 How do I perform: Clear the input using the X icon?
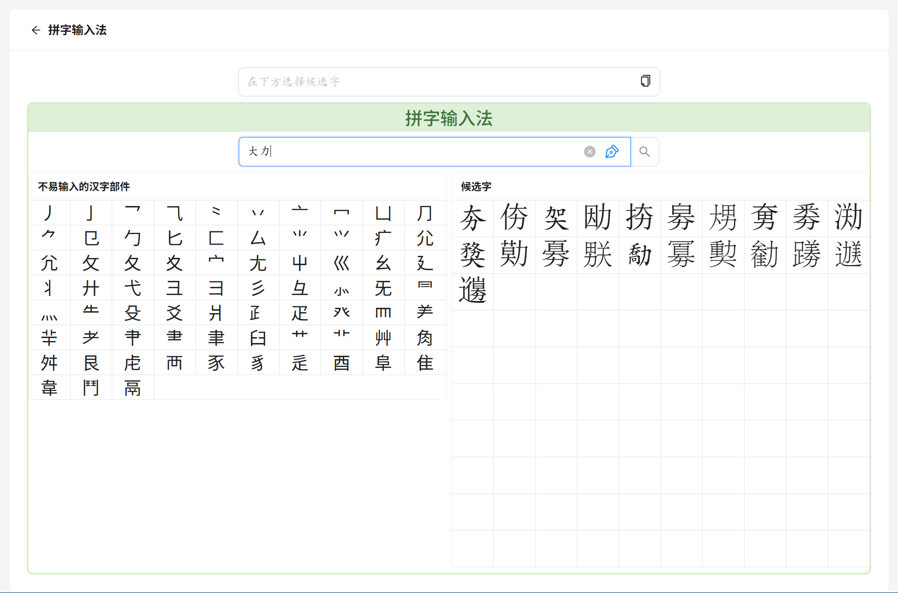pos(589,152)
